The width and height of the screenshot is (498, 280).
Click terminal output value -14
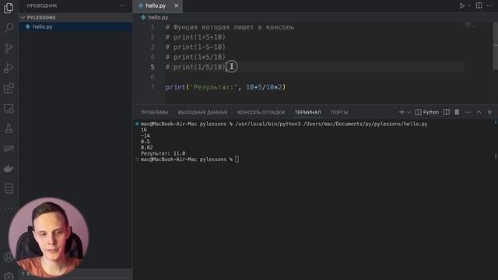point(146,135)
